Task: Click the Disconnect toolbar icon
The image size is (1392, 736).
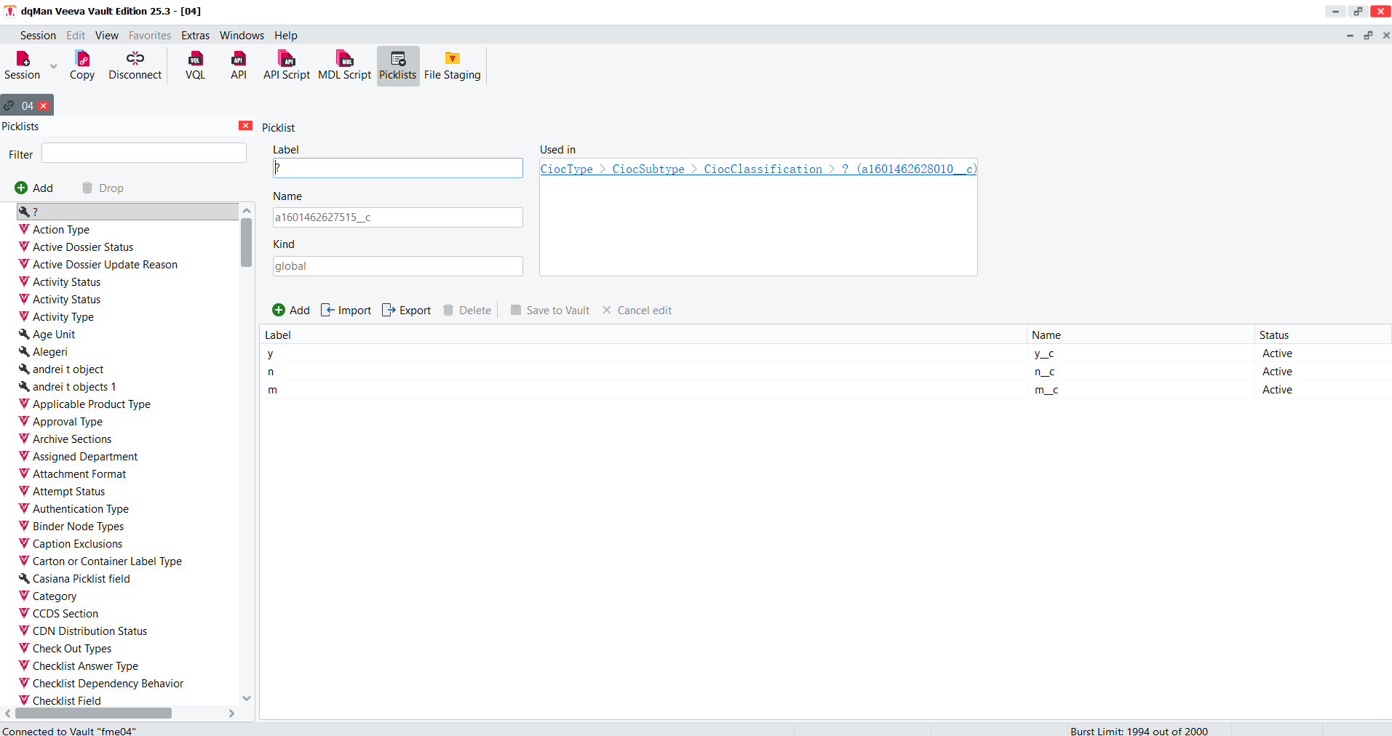Action: pos(135,65)
